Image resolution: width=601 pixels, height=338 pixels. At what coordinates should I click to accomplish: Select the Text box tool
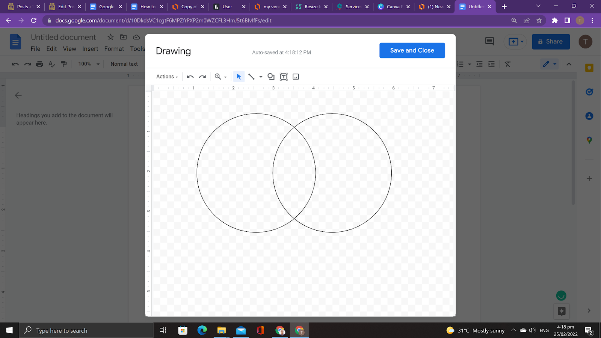click(284, 77)
